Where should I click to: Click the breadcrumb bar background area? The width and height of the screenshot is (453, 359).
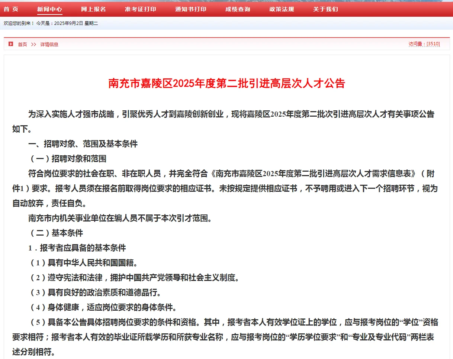pos(223,44)
